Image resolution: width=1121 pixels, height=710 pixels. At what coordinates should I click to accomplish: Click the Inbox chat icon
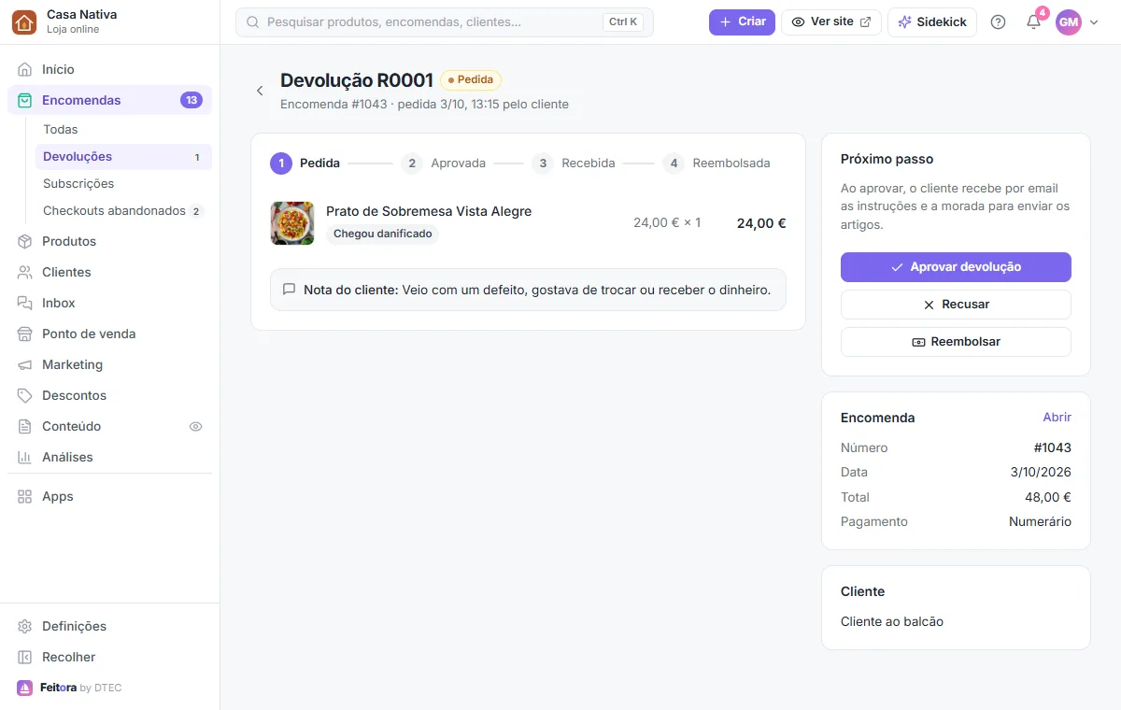point(24,303)
